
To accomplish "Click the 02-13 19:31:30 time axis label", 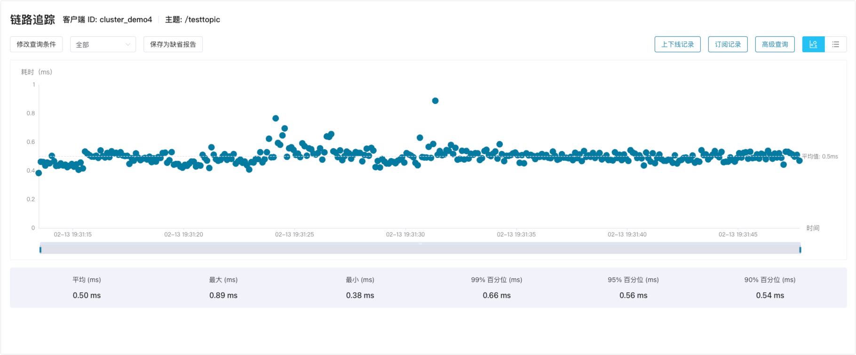I will tap(405, 234).
